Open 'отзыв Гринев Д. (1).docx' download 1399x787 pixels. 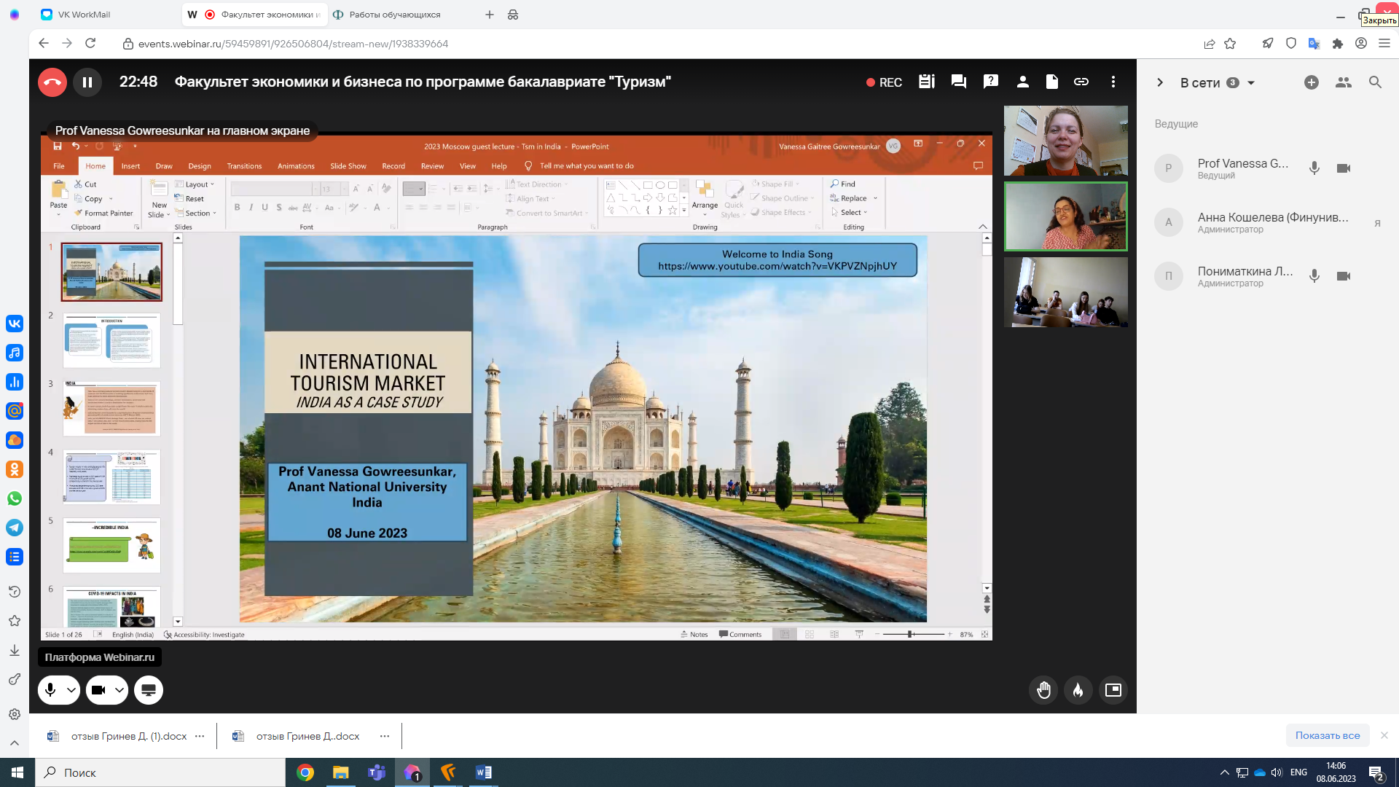(x=128, y=736)
